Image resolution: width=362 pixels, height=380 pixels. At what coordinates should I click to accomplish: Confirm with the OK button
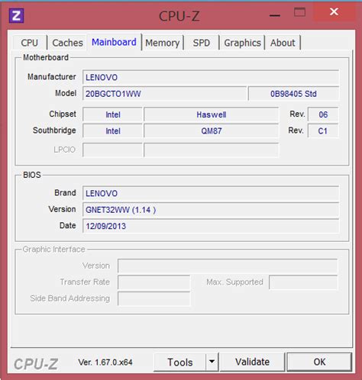click(319, 362)
